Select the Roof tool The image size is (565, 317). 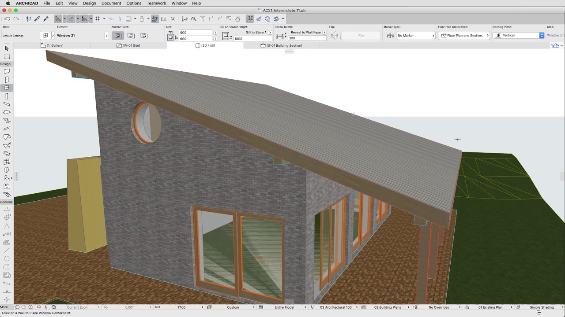coord(7,137)
